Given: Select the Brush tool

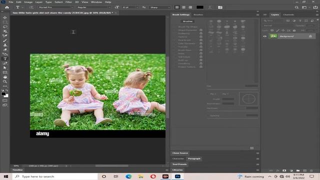Looking at the screenshot, I should click(x=5, y=40).
